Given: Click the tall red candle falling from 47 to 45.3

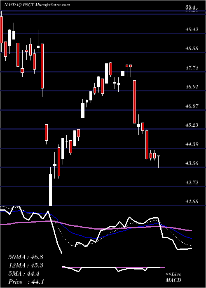Looking at the screenshot, I should 134,102.
